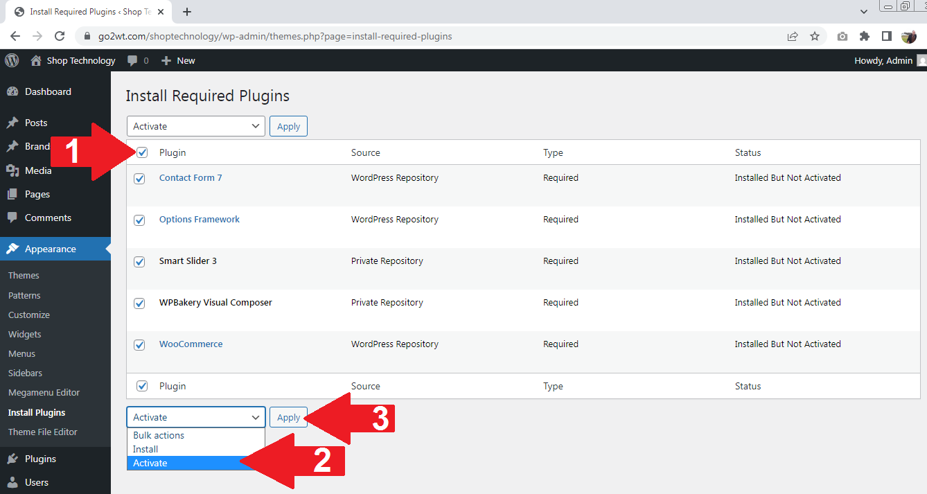
Task: Open comments bubble icon in admin bar
Action: [x=132, y=60]
